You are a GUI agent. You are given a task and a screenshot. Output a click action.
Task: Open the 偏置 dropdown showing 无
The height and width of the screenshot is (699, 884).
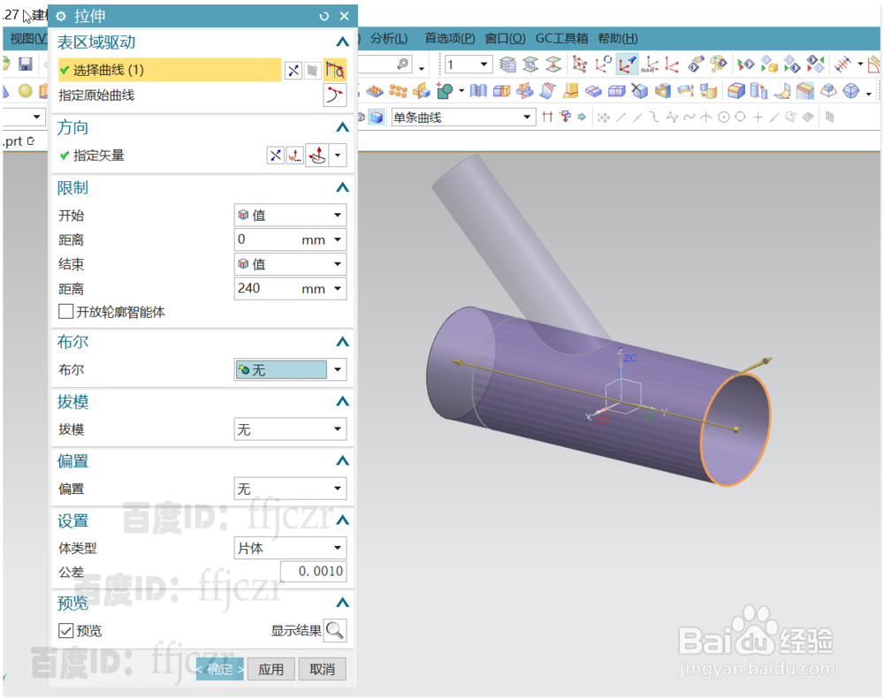click(290, 489)
